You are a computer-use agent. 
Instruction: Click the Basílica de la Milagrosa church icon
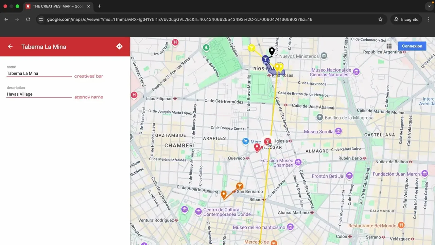coord(319,118)
